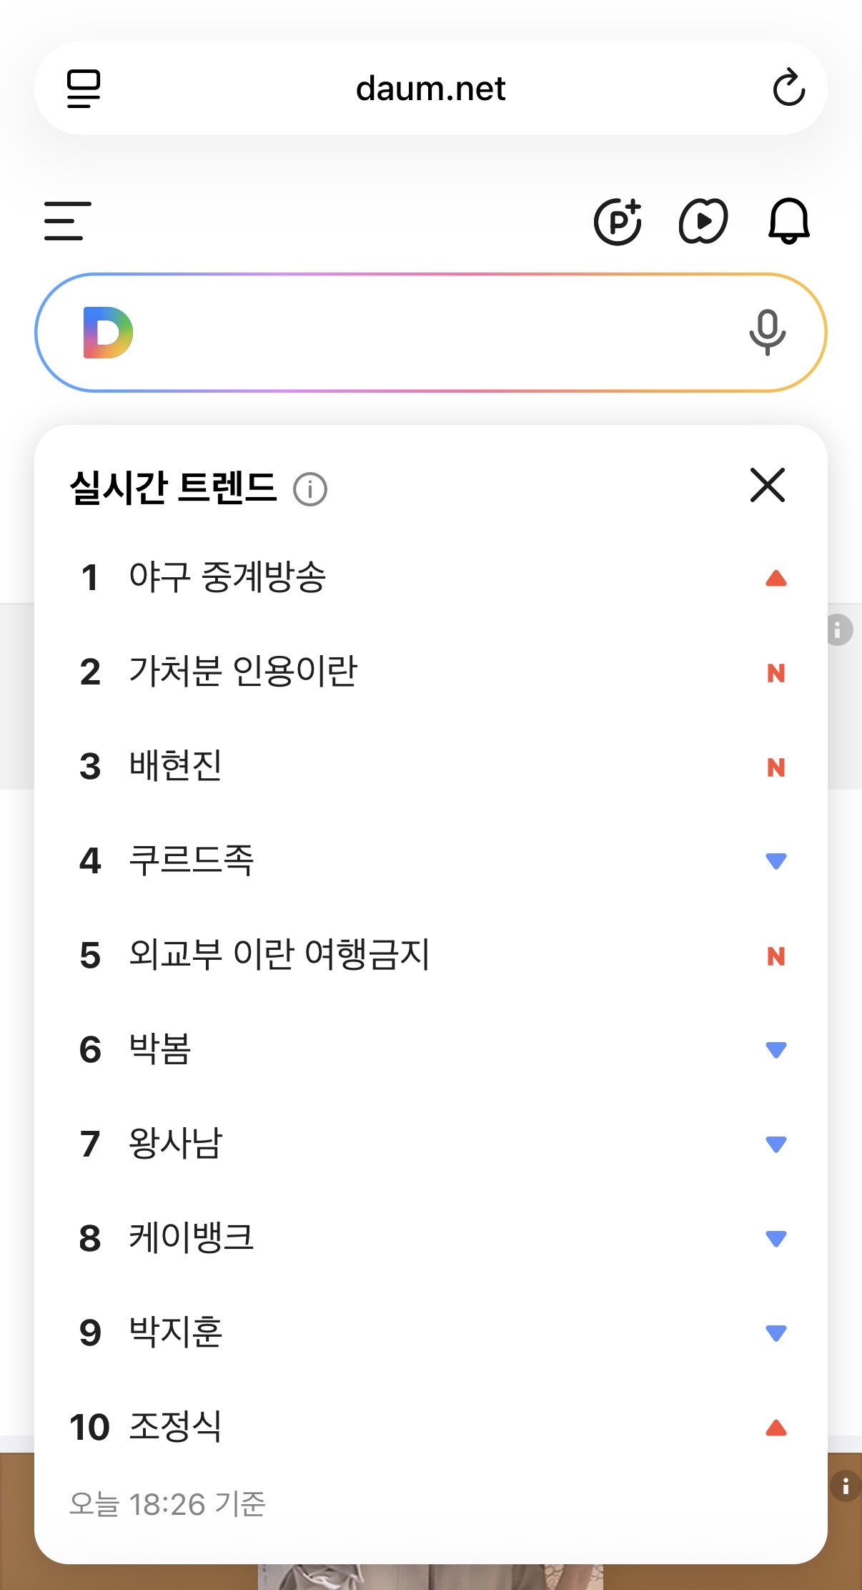Image resolution: width=862 pixels, height=1590 pixels.
Task: Tap the P+ points icon
Action: click(618, 221)
